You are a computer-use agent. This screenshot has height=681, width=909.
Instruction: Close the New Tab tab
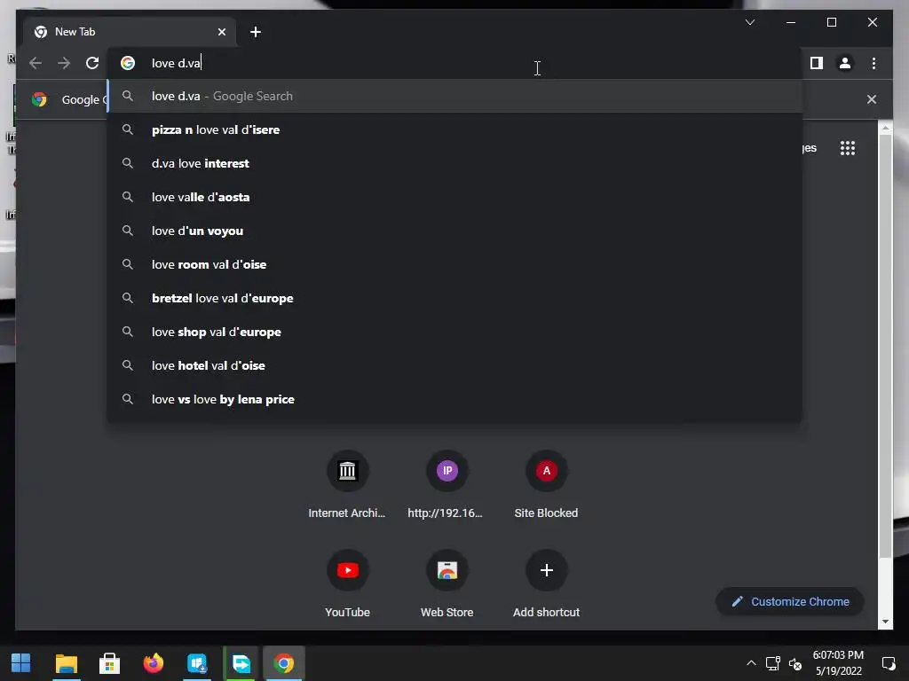221,32
